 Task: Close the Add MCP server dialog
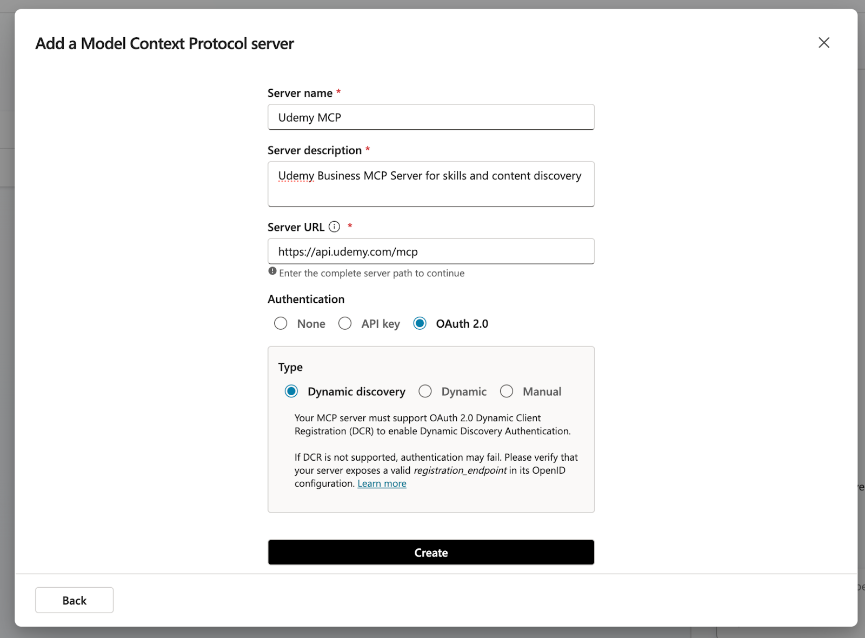tap(824, 43)
